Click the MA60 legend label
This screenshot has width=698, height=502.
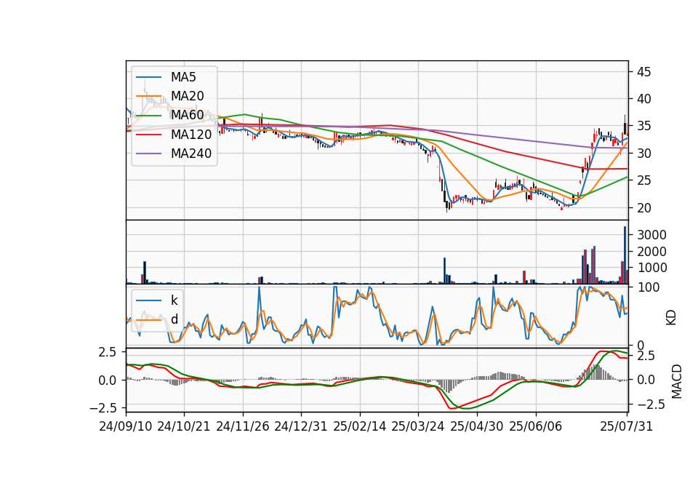point(187,115)
